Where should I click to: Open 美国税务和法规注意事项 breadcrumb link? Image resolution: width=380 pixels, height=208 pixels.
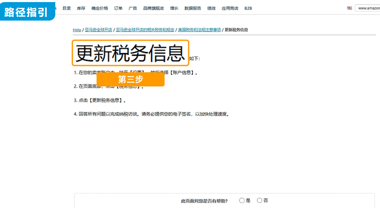click(199, 30)
